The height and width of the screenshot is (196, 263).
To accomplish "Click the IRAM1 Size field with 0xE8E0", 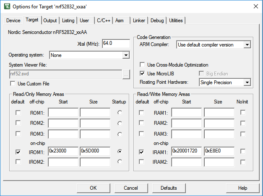I will (x=219, y=151).
